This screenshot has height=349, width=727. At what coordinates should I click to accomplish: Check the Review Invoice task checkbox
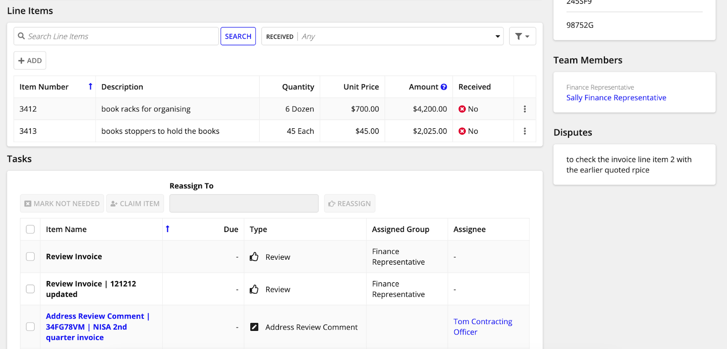pos(30,257)
